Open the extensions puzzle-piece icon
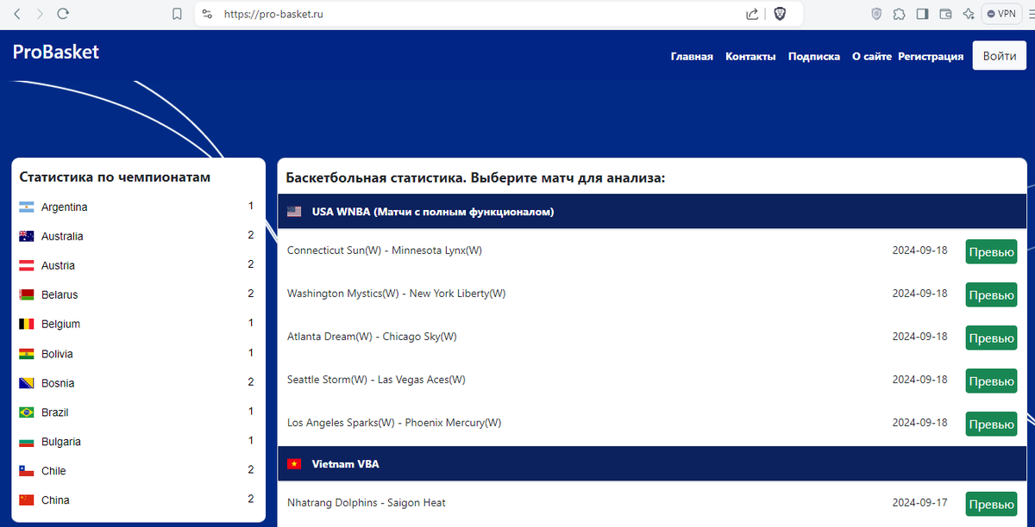1035x527 pixels. (900, 14)
